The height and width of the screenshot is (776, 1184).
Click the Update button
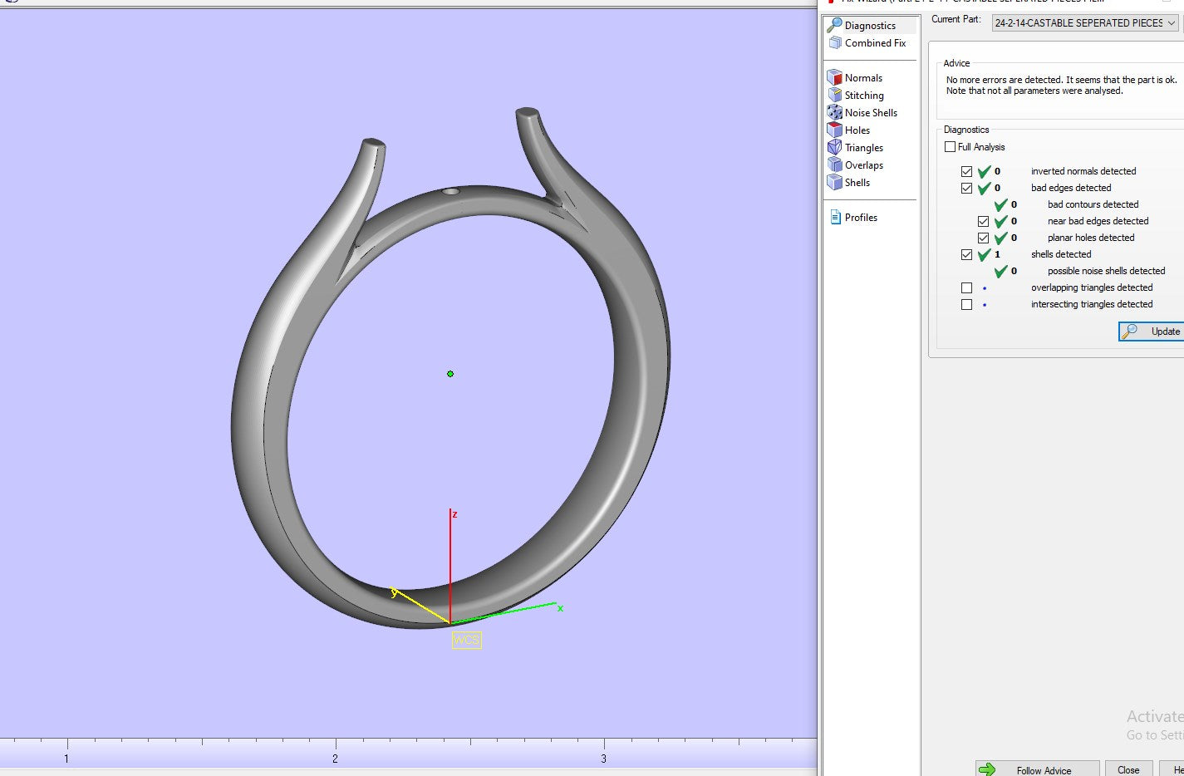(1153, 332)
